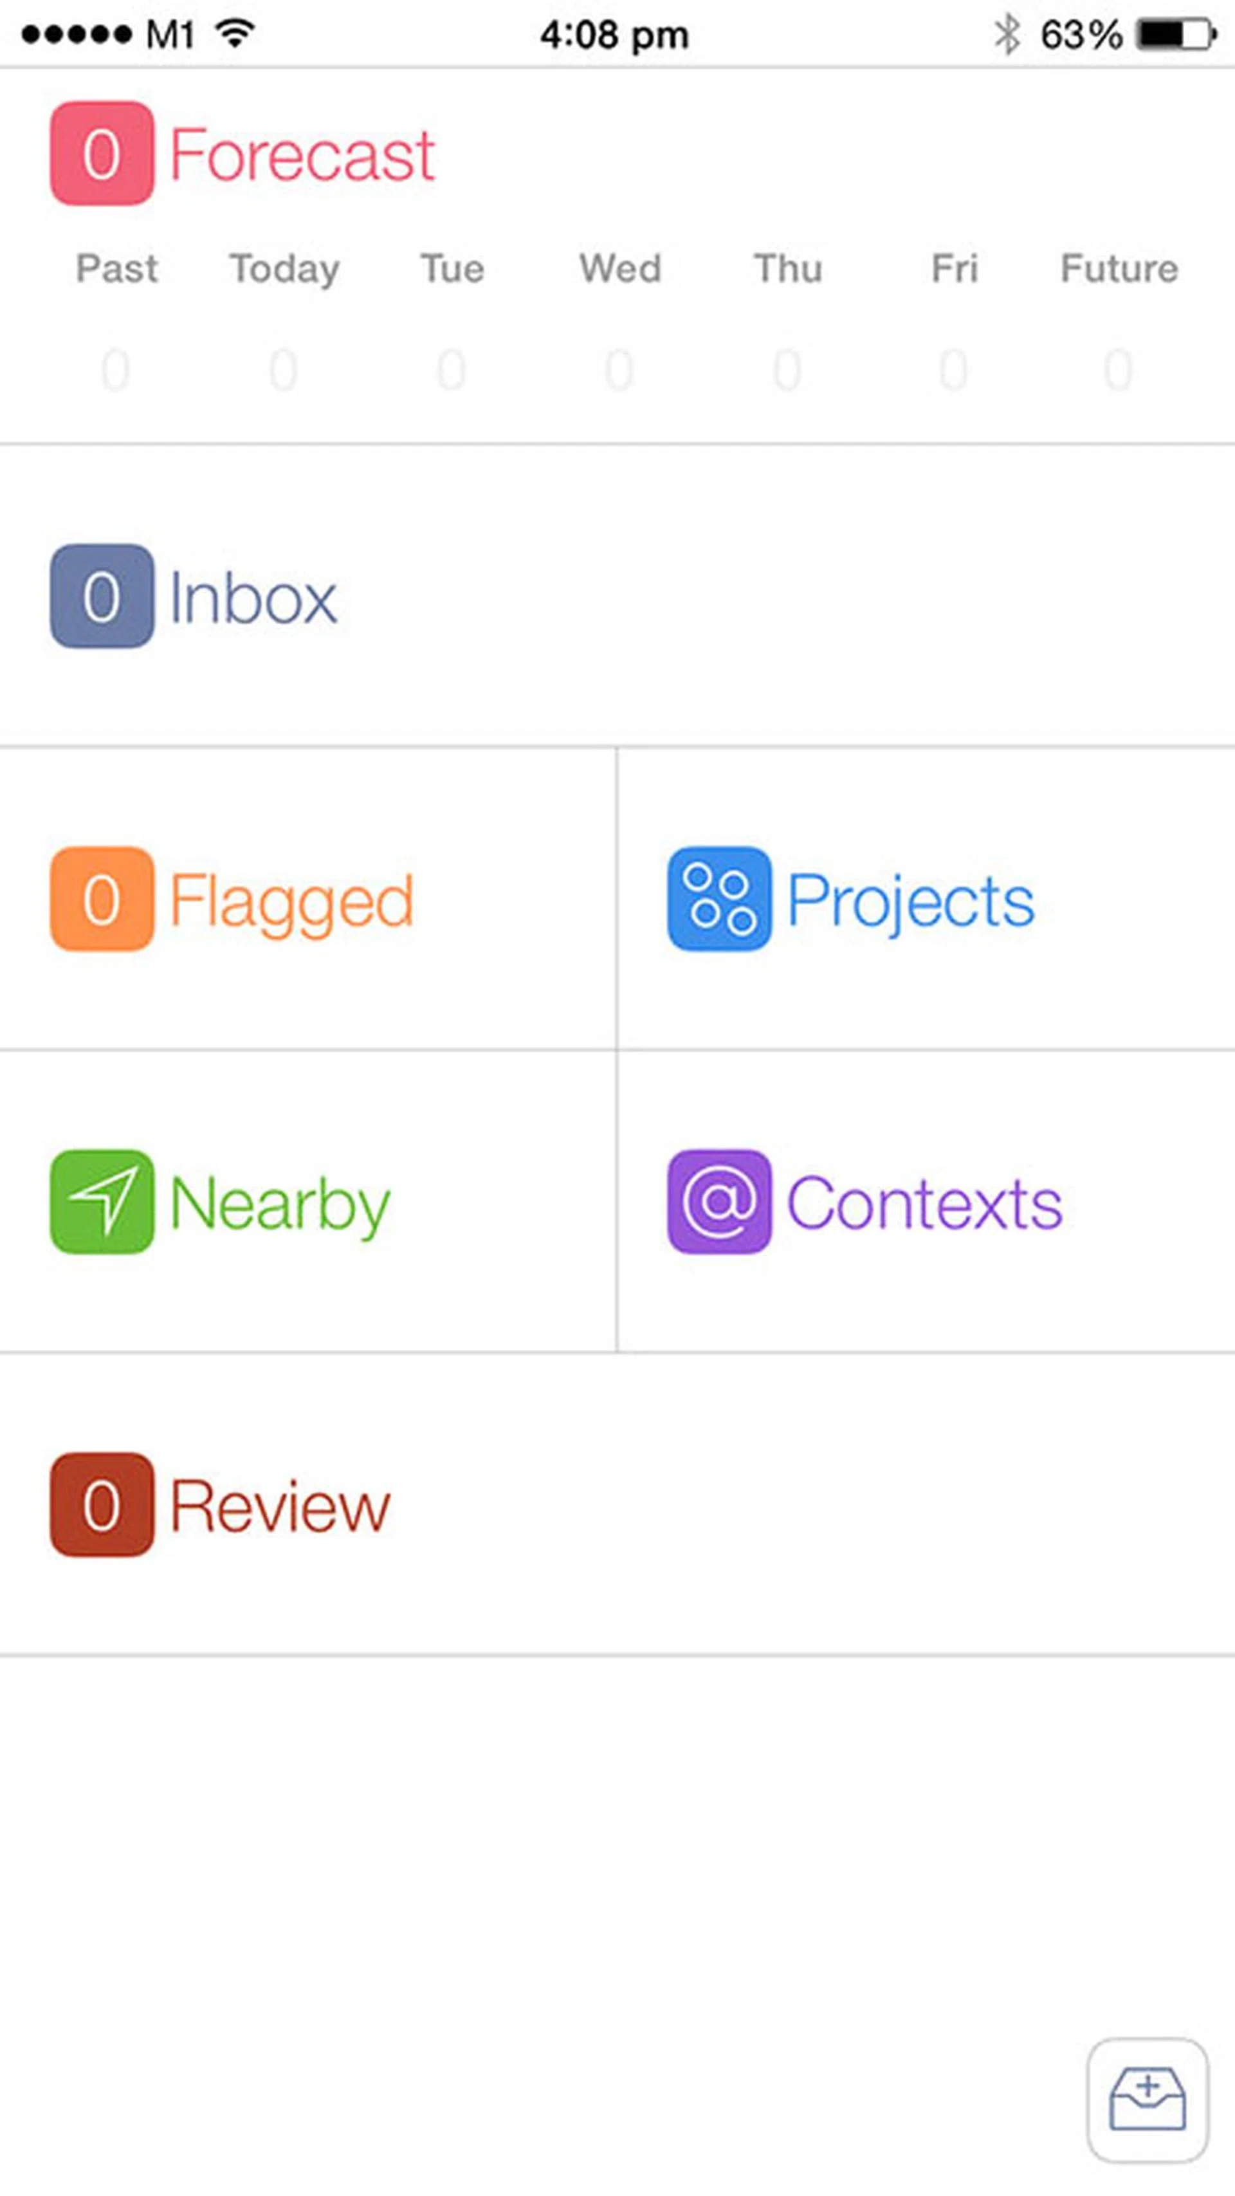Open the blue Projects icon
Viewport: 1235px width, 2196px height.
click(719, 898)
